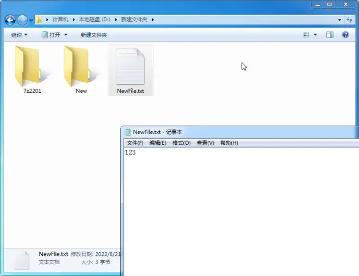Select 新建文件夹 in the address path
Screen dimensions: 359x276
point(134,20)
